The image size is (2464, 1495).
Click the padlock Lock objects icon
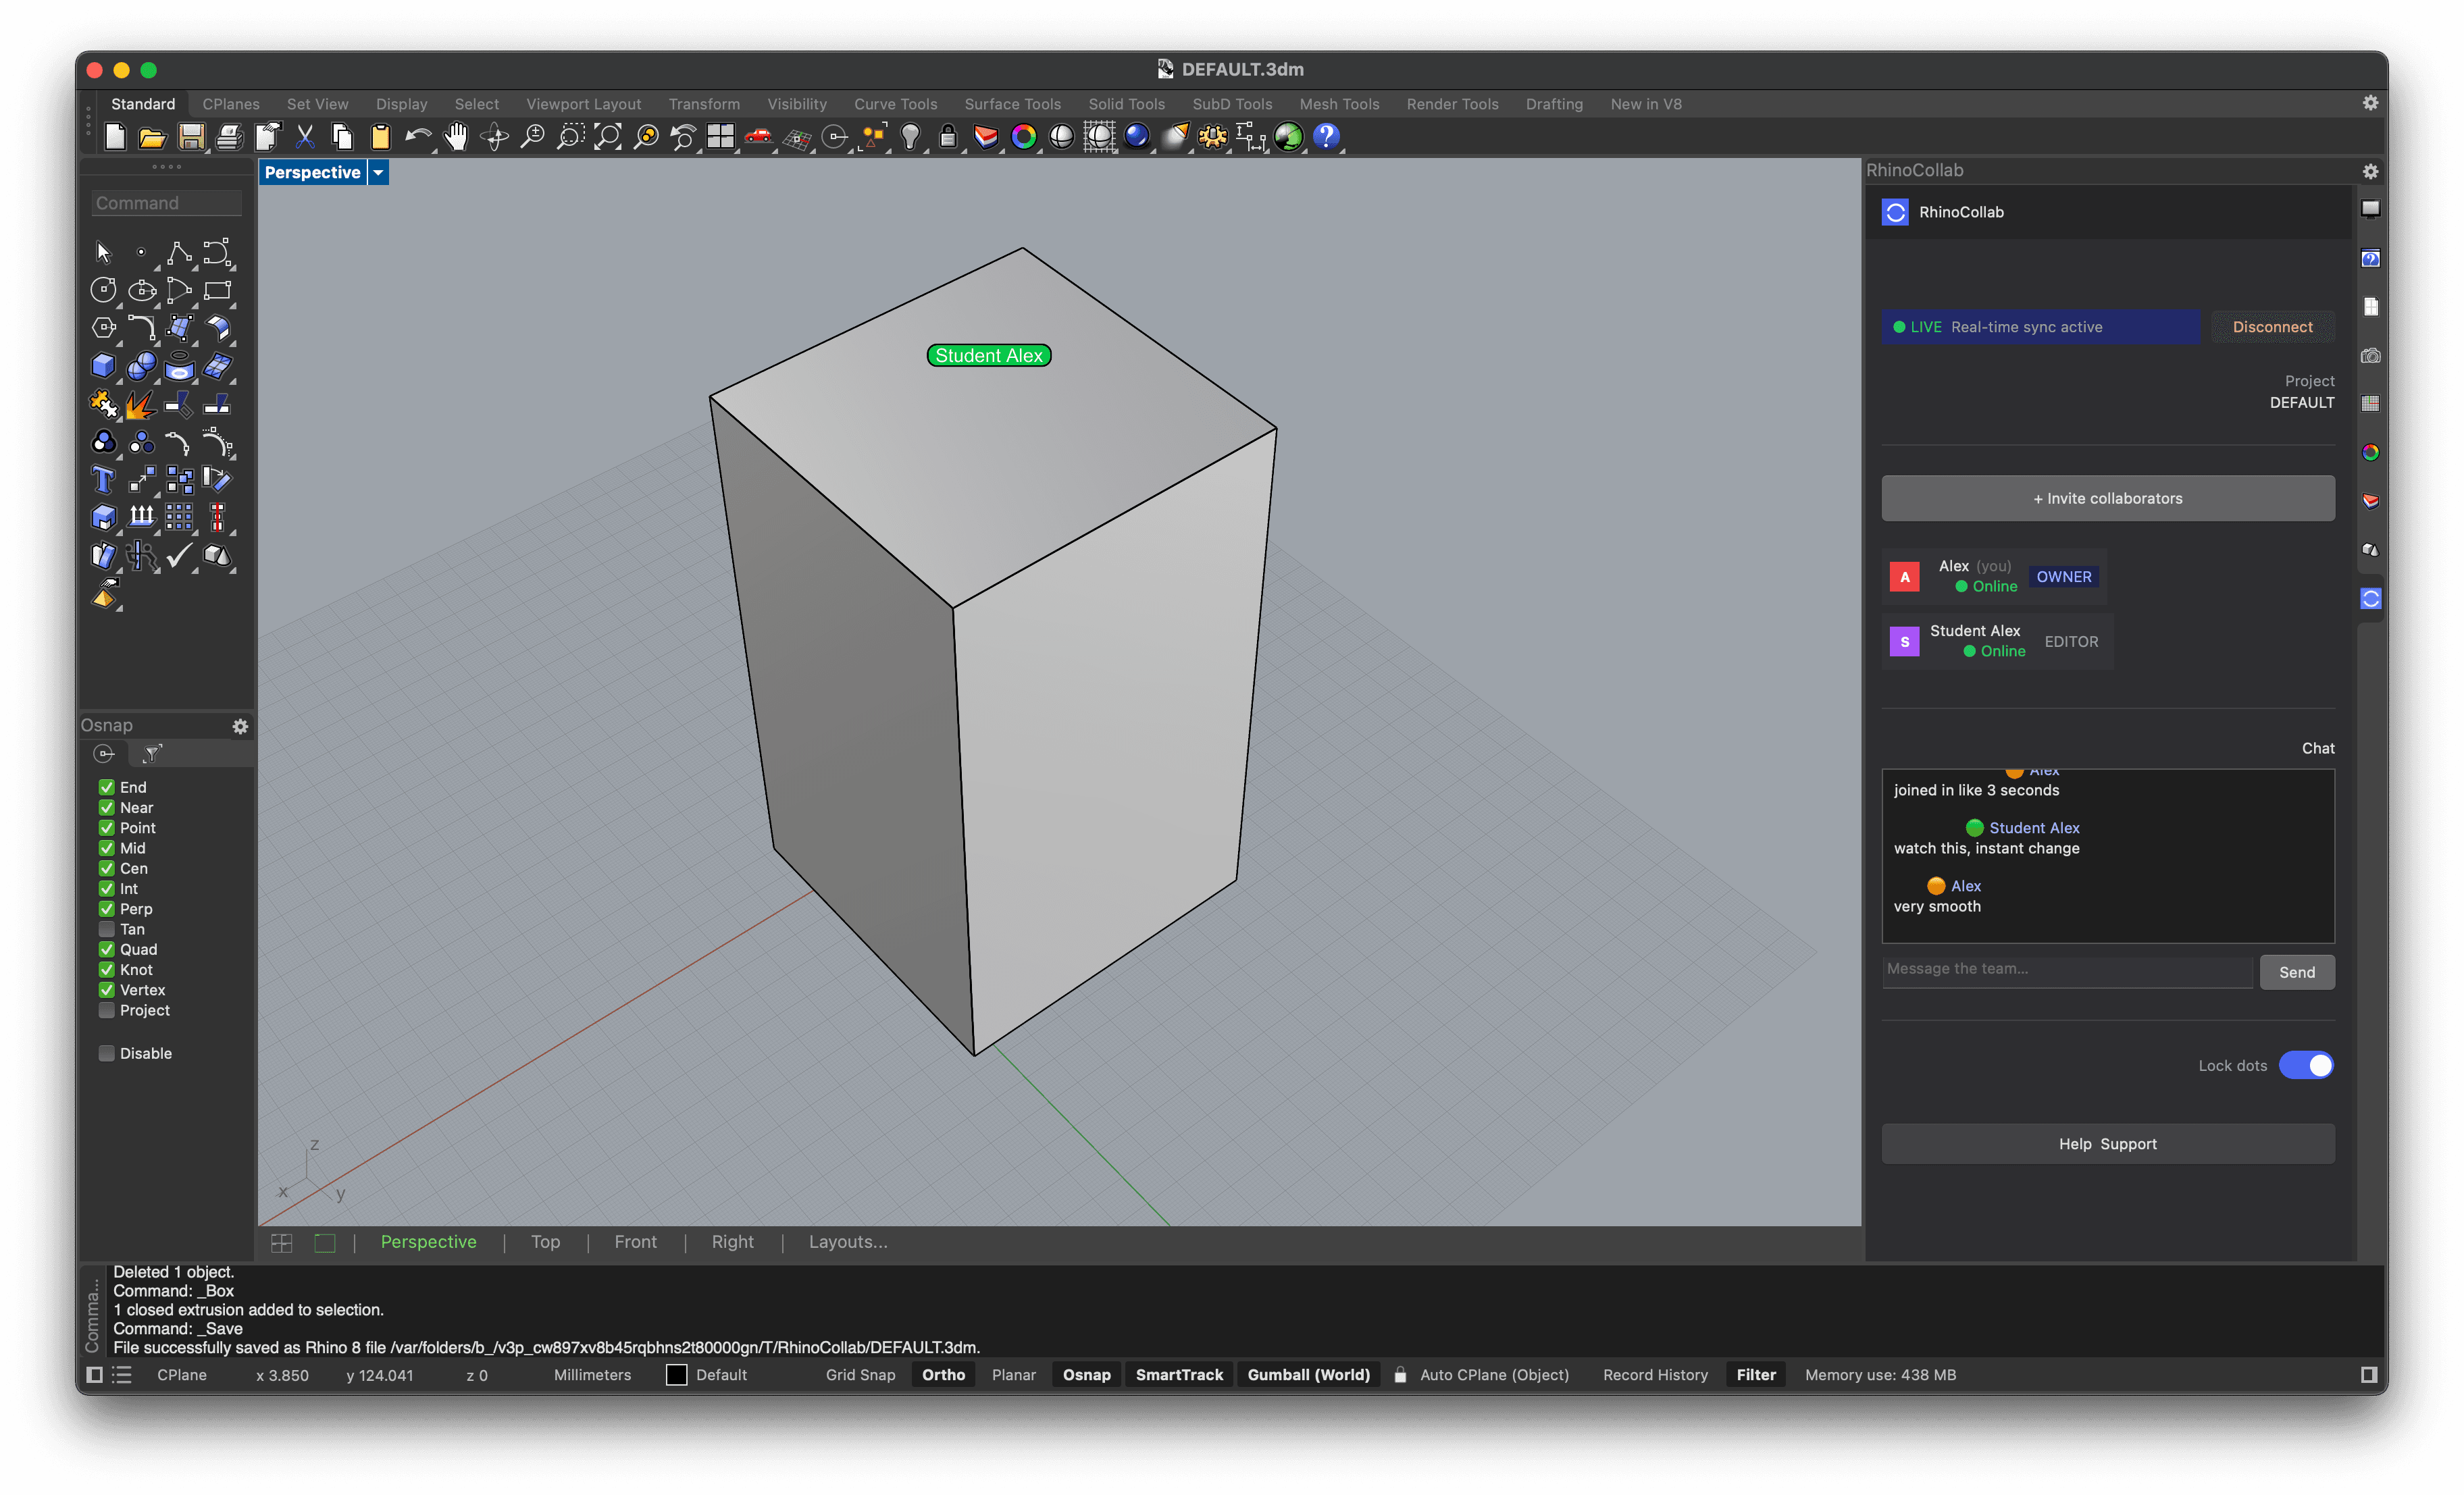(948, 137)
